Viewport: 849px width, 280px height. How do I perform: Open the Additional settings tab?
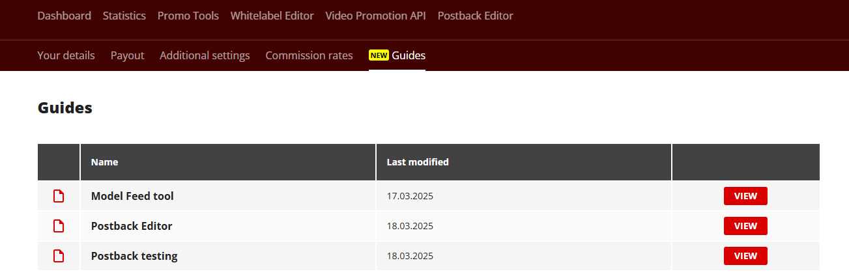[205, 55]
